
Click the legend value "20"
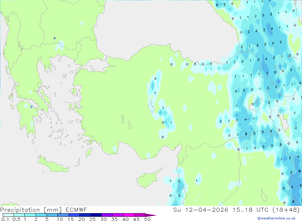point(82,219)
